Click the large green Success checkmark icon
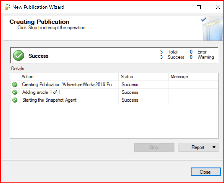Screen dimensions: 224x183 pyautogui.click(x=19, y=56)
